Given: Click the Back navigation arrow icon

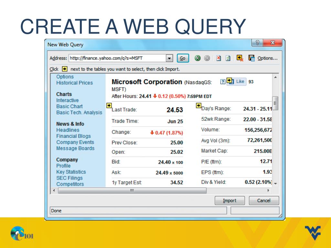Looking at the screenshot, I should 198,58.
